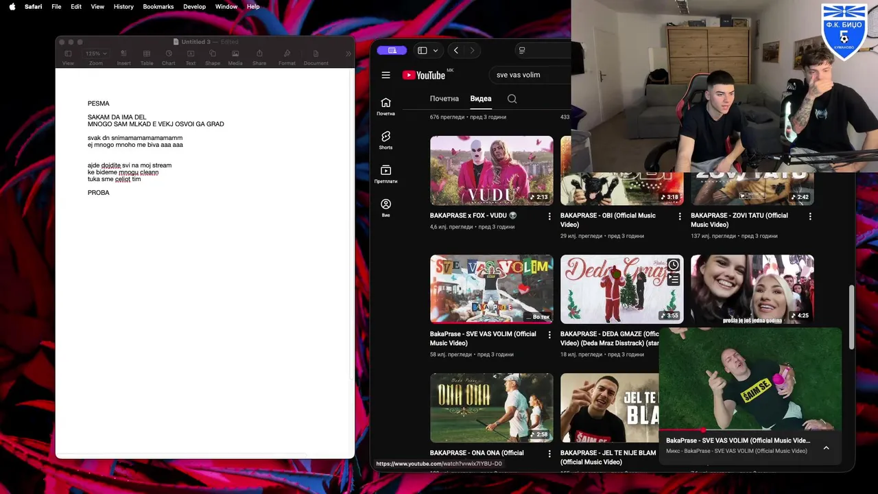The height and width of the screenshot is (494, 878).
Task: Open the Вие profile section in sidebar
Action: (x=386, y=207)
